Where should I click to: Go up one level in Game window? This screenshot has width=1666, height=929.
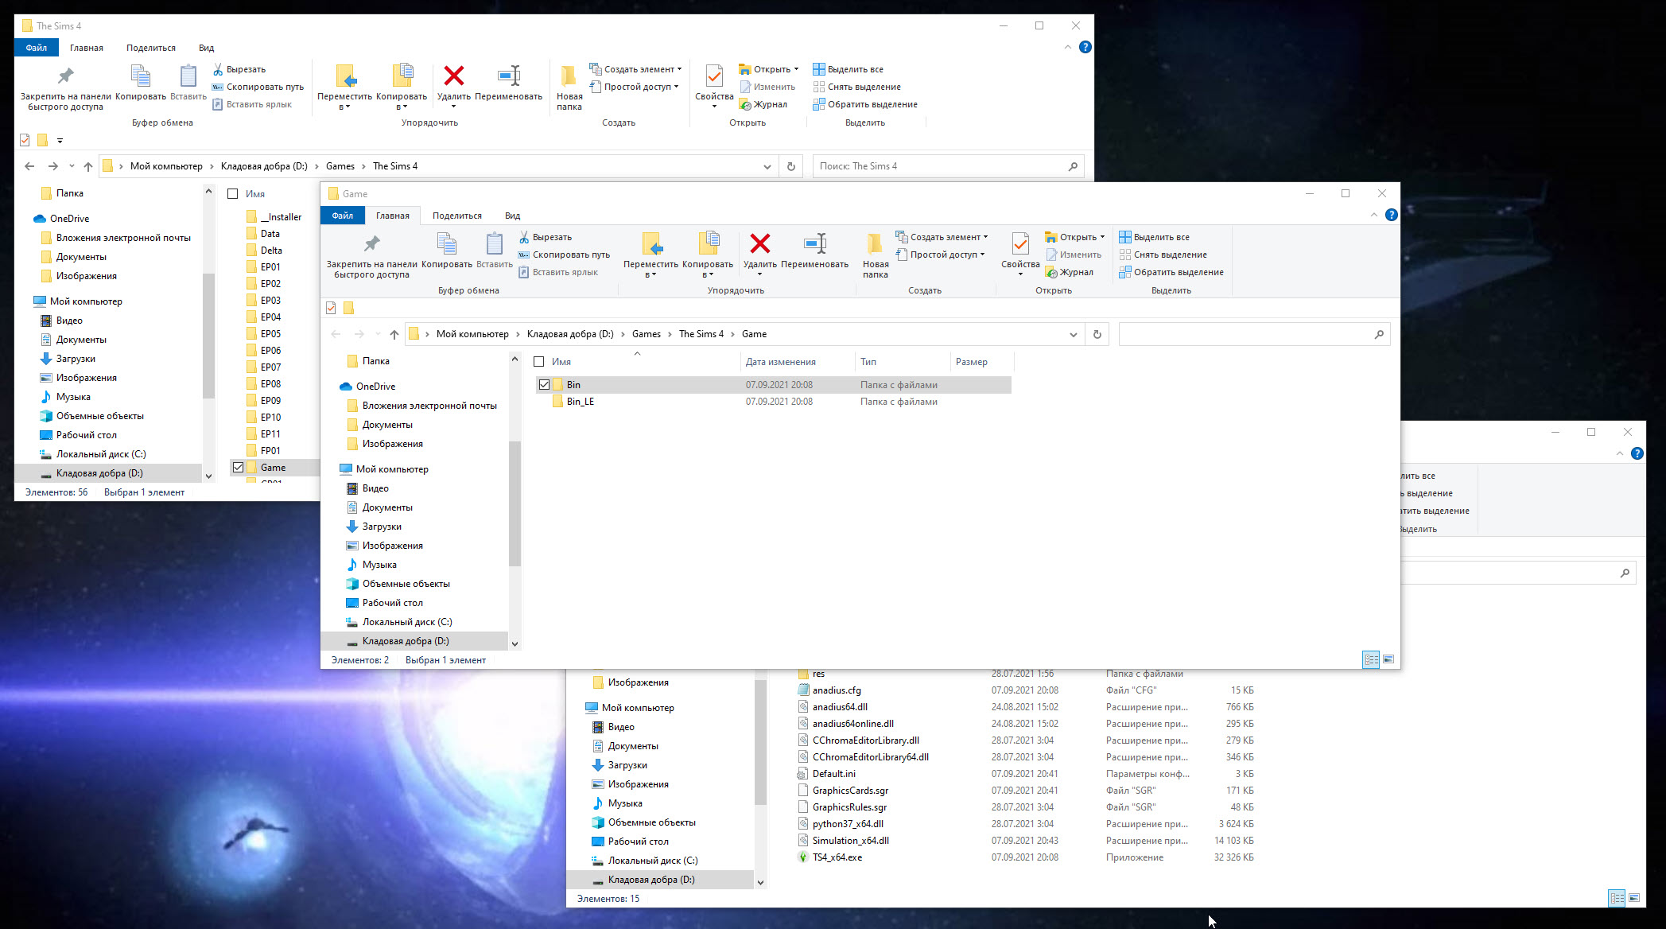[394, 334]
